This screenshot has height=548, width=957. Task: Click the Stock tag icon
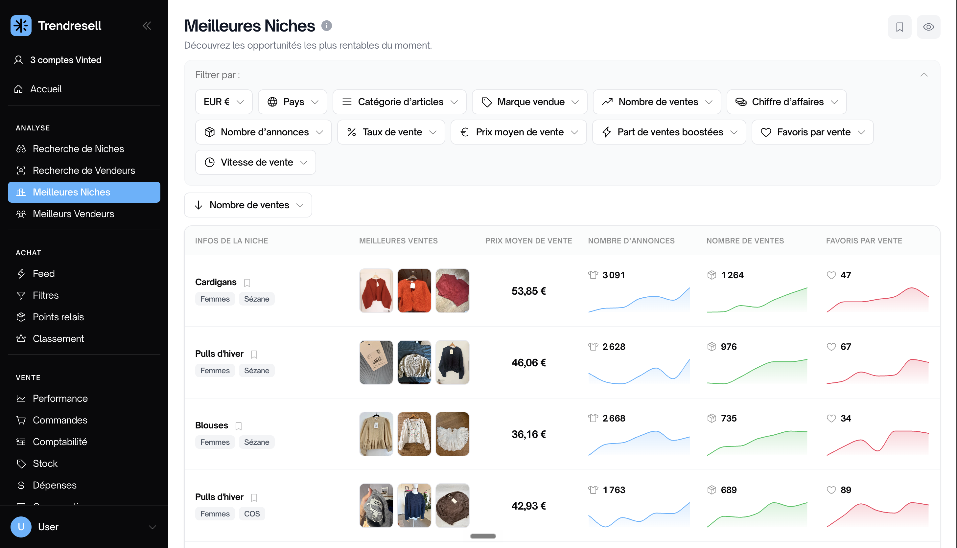click(21, 464)
